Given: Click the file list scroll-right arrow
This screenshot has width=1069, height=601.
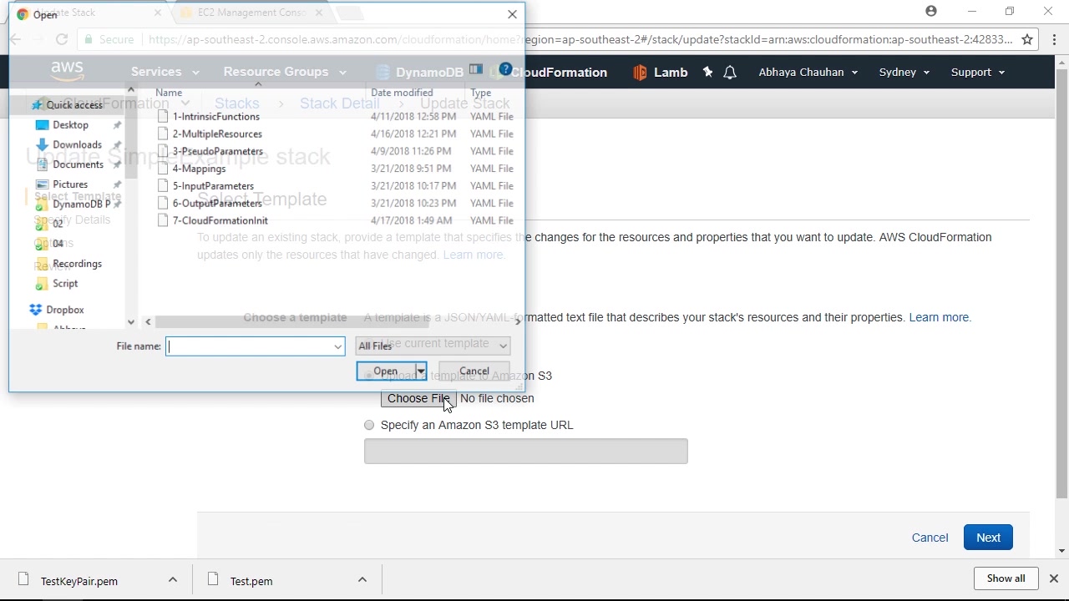Looking at the screenshot, I should [x=517, y=321].
